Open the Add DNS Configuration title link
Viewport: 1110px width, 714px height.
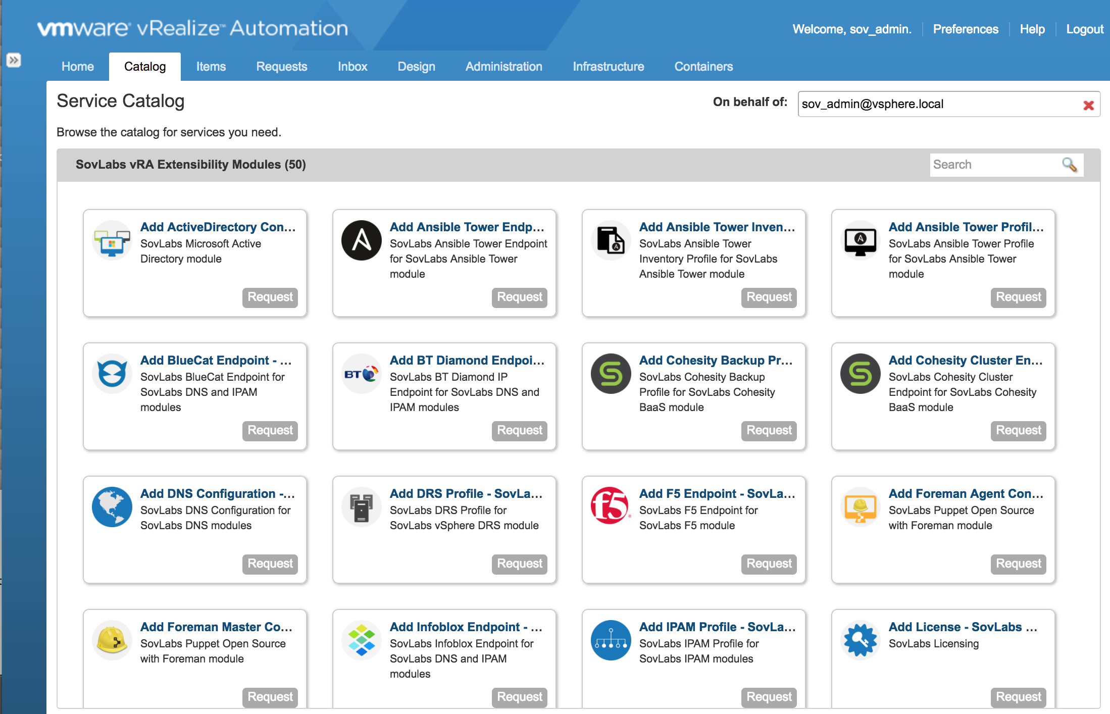(218, 494)
